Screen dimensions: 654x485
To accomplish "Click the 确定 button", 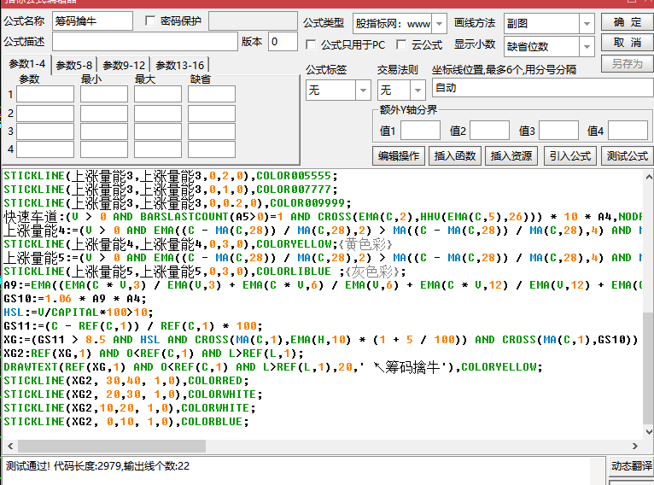I will click(627, 21).
